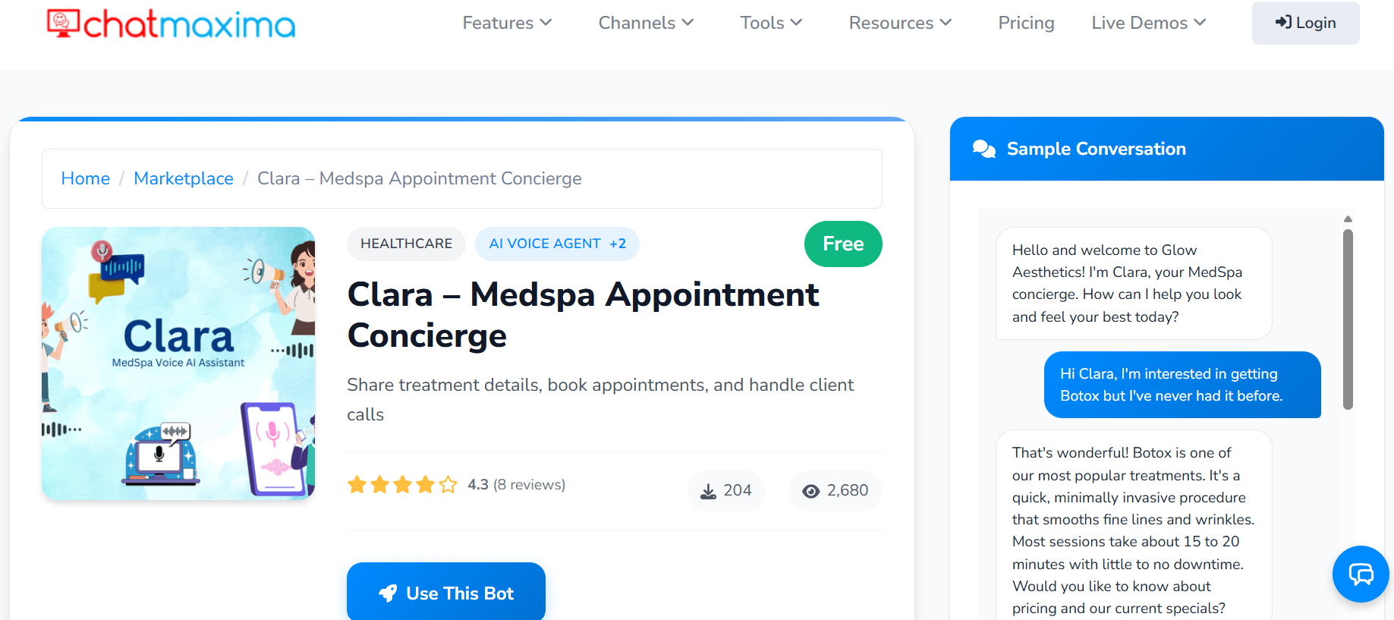Screen dimensions: 1394x620
Task: Open the Tools dropdown menu
Action: [771, 23]
